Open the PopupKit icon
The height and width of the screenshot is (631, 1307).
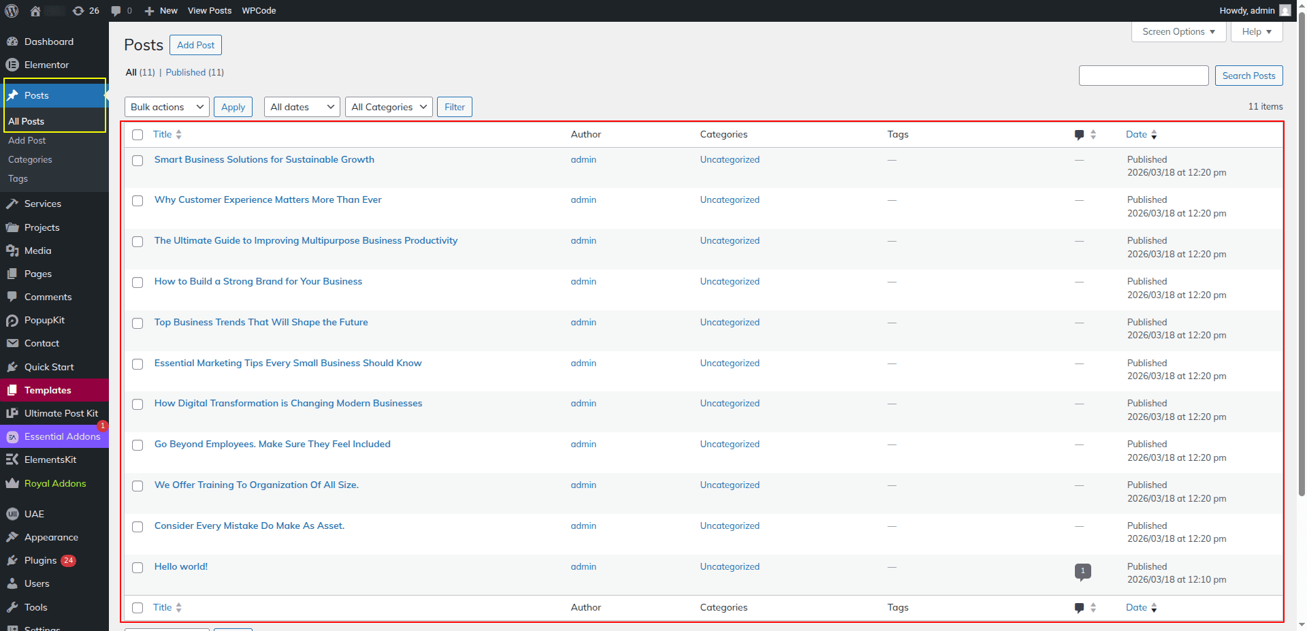(x=12, y=320)
